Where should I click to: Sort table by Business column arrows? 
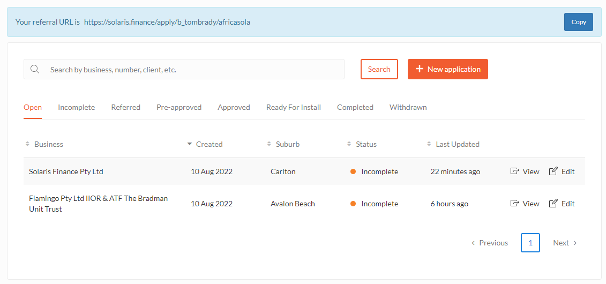click(x=27, y=144)
